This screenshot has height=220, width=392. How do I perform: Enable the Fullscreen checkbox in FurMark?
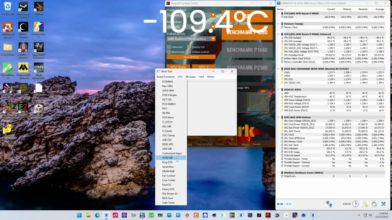pyautogui.click(x=168, y=47)
